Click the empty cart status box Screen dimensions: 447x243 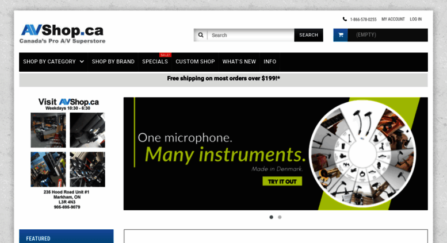point(388,35)
